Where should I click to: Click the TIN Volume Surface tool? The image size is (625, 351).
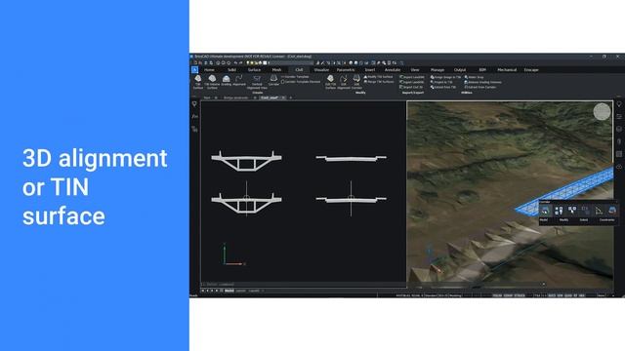click(x=212, y=81)
